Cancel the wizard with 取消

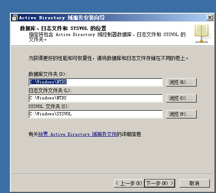tap(194, 183)
